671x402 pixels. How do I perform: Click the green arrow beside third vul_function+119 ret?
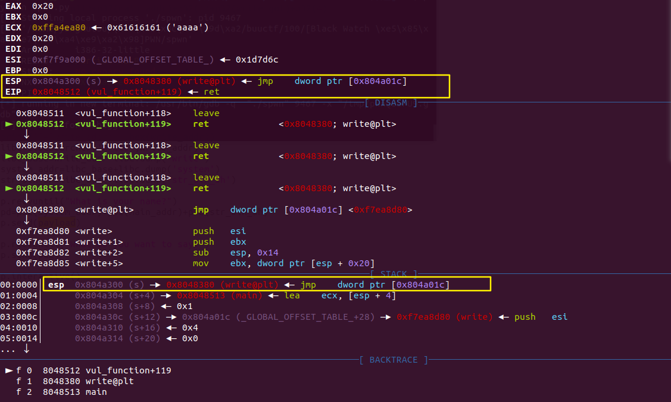point(8,188)
